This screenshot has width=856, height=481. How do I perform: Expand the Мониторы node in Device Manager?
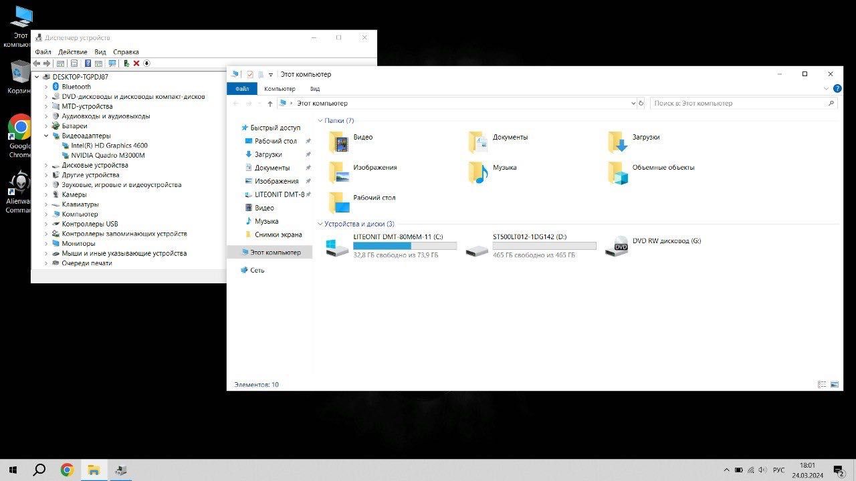point(46,244)
